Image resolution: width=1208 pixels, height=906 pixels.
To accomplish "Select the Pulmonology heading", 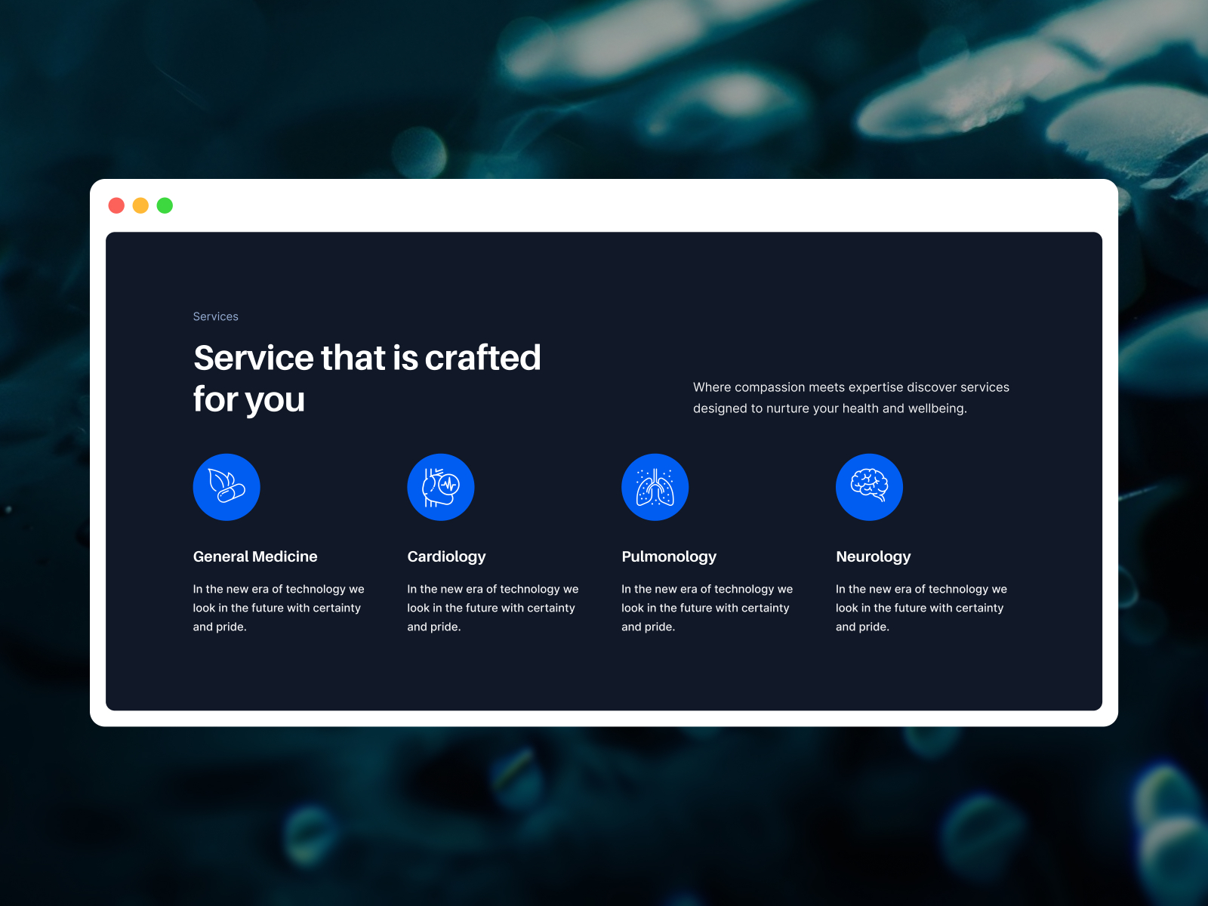I will [669, 556].
